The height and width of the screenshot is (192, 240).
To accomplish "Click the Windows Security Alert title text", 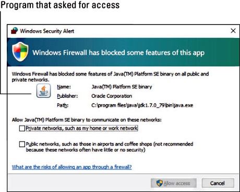I will click(x=47, y=31).
